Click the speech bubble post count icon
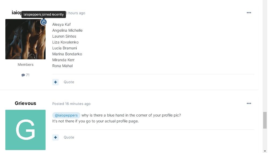The height and width of the screenshot is (153, 268). (23, 75)
